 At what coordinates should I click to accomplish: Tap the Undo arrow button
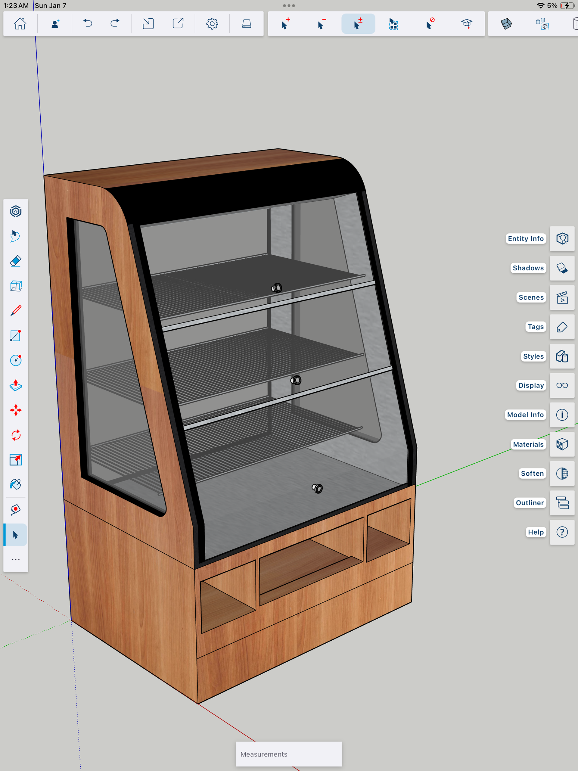tap(88, 24)
